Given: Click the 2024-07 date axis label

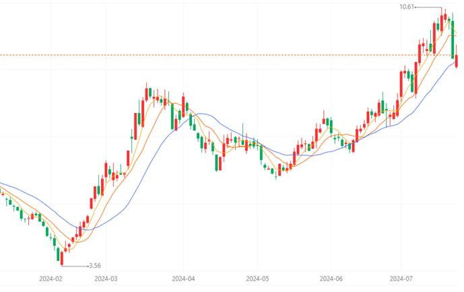Looking at the screenshot, I should pyautogui.click(x=401, y=279).
